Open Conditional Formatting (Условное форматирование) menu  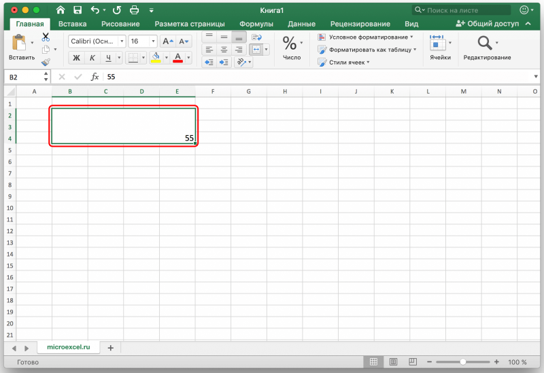[365, 37]
